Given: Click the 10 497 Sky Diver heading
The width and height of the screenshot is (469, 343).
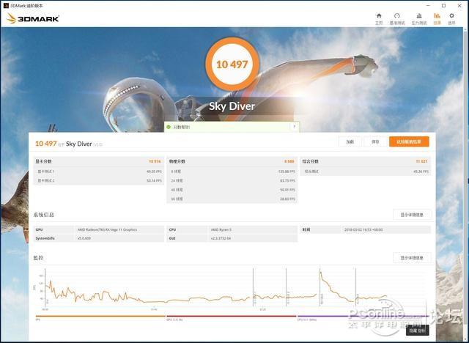Looking at the screenshot, I should (69, 144).
